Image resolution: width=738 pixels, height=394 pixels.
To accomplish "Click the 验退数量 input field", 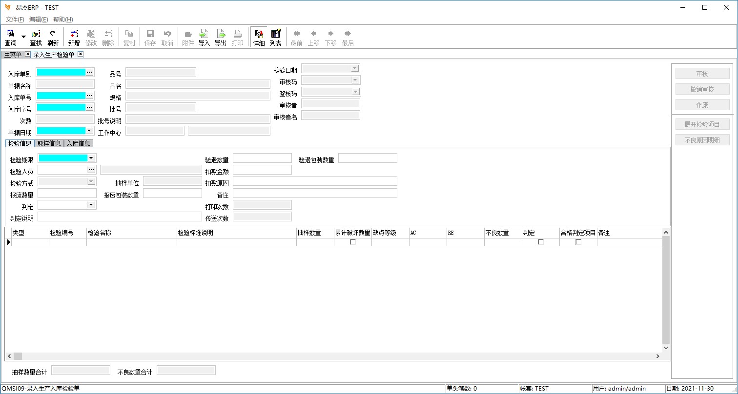I will [x=262, y=158].
